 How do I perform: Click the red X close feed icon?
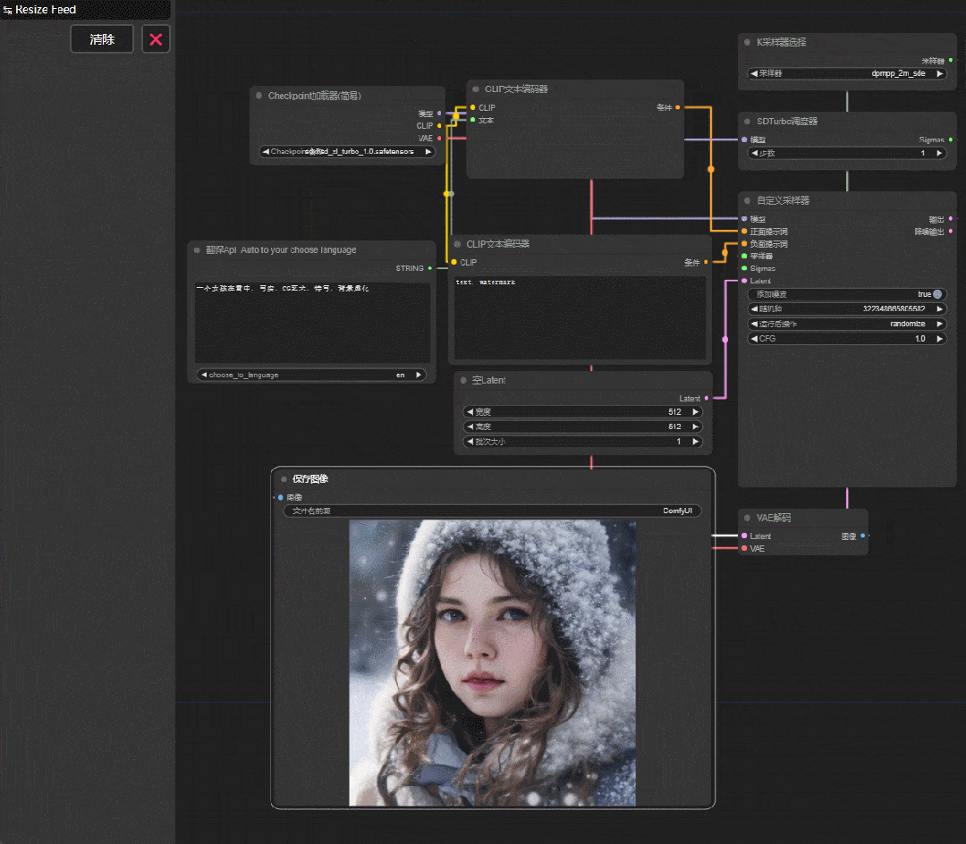tap(156, 39)
